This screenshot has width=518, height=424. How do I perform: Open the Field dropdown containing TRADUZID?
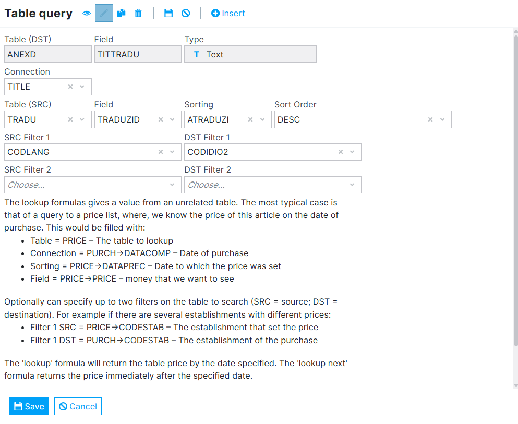coord(172,119)
